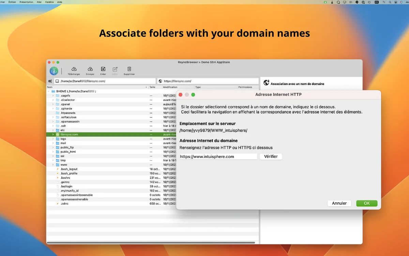Click the Annuler button

(339, 203)
